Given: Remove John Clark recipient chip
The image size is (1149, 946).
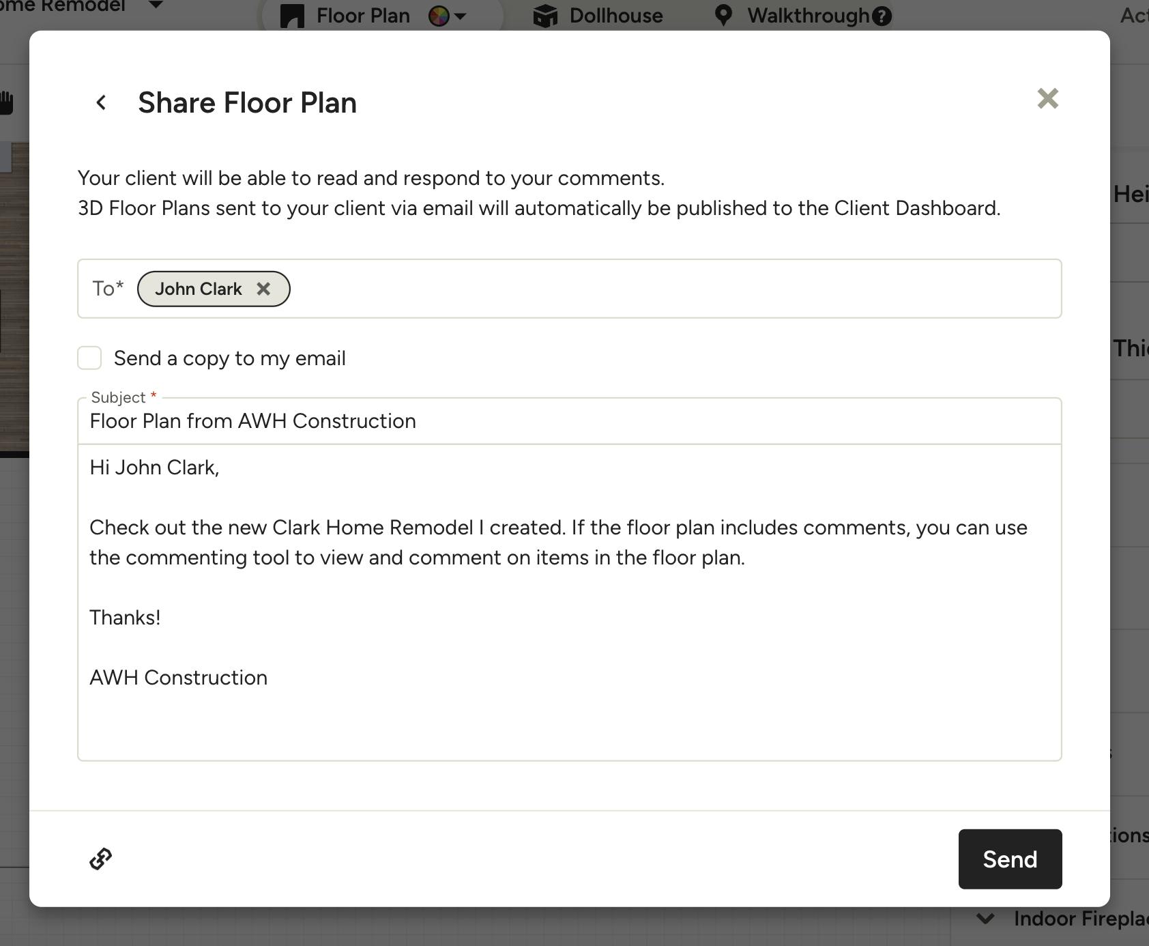Looking at the screenshot, I should pyautogui.click(x=263, y=289).
